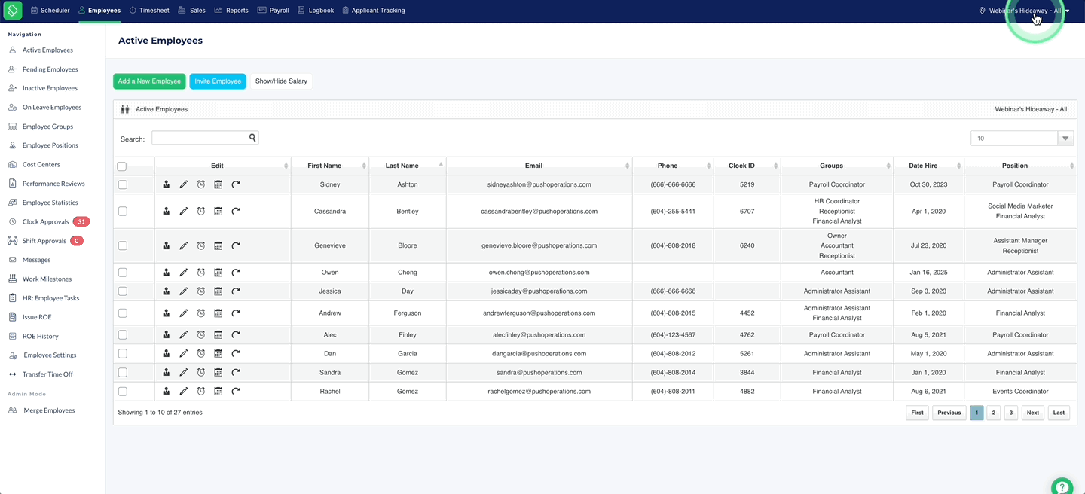Click the location pin icon in top bar
This screenshot has height=494, width=1085.
click(982, 11)
